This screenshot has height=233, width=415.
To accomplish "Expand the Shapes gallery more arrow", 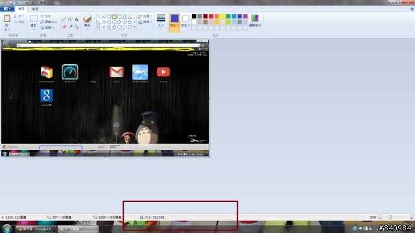I will click(135, 27).
